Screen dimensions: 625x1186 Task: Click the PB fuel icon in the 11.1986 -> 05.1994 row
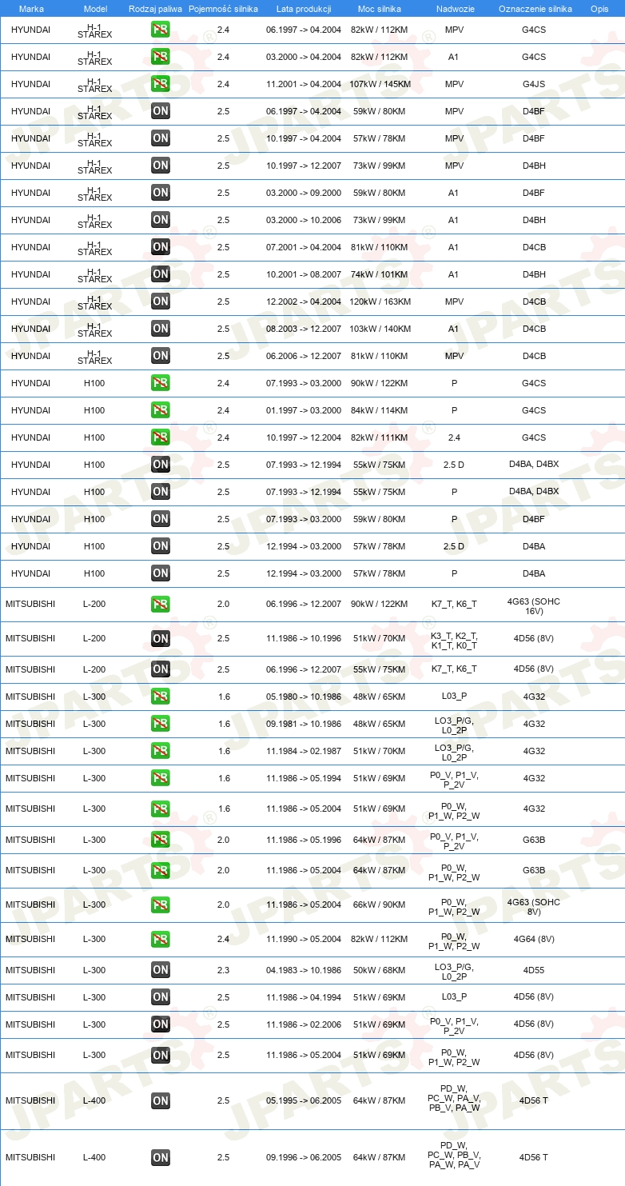pyautogui.click(x=161, y=778)
